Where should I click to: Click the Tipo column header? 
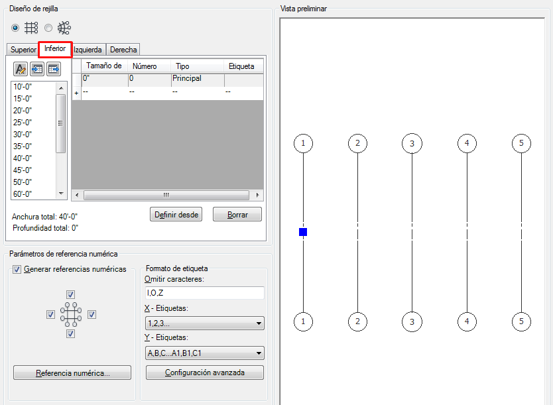tap(198, 66)
